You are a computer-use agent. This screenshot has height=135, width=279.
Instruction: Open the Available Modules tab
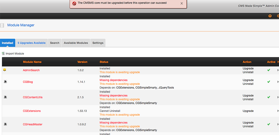tap(76, 43)
